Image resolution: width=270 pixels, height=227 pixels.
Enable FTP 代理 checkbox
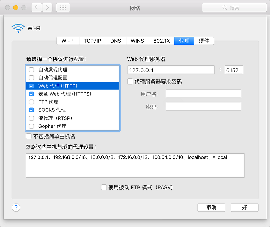31,102
